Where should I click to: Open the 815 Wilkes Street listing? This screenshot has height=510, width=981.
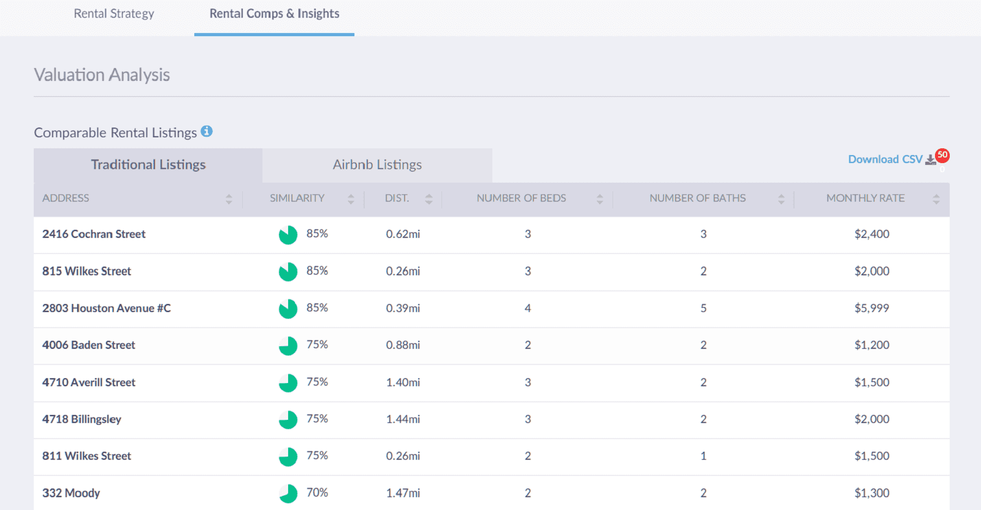coord(86,271)
